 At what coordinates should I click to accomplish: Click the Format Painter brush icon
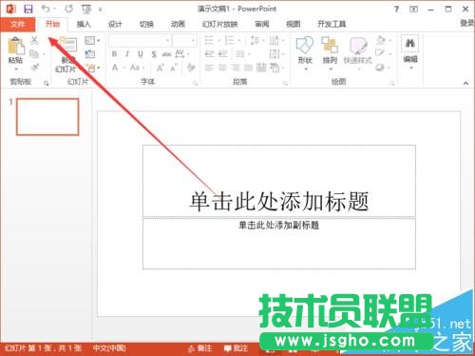click(x=34, y=68)
